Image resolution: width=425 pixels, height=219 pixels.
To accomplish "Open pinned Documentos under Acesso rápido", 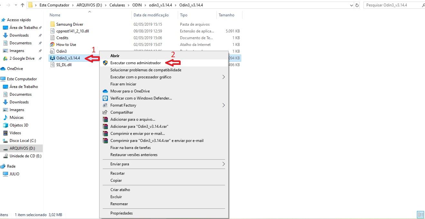I will [20, 43].
